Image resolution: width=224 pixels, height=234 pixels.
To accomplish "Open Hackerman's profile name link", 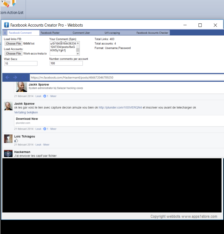I will pos(22,152).
